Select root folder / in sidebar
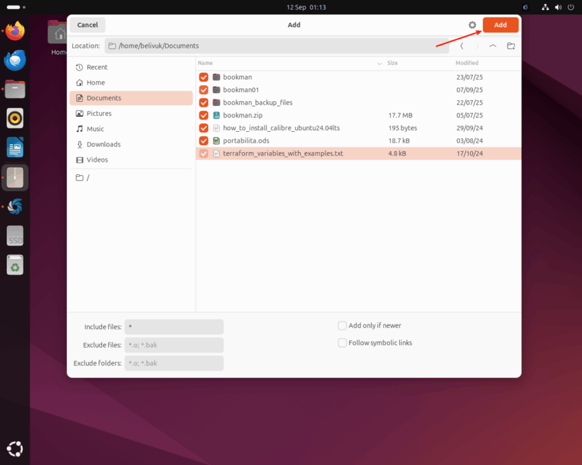The height and width of the screenshot is (465, 582). coord(131,178)
